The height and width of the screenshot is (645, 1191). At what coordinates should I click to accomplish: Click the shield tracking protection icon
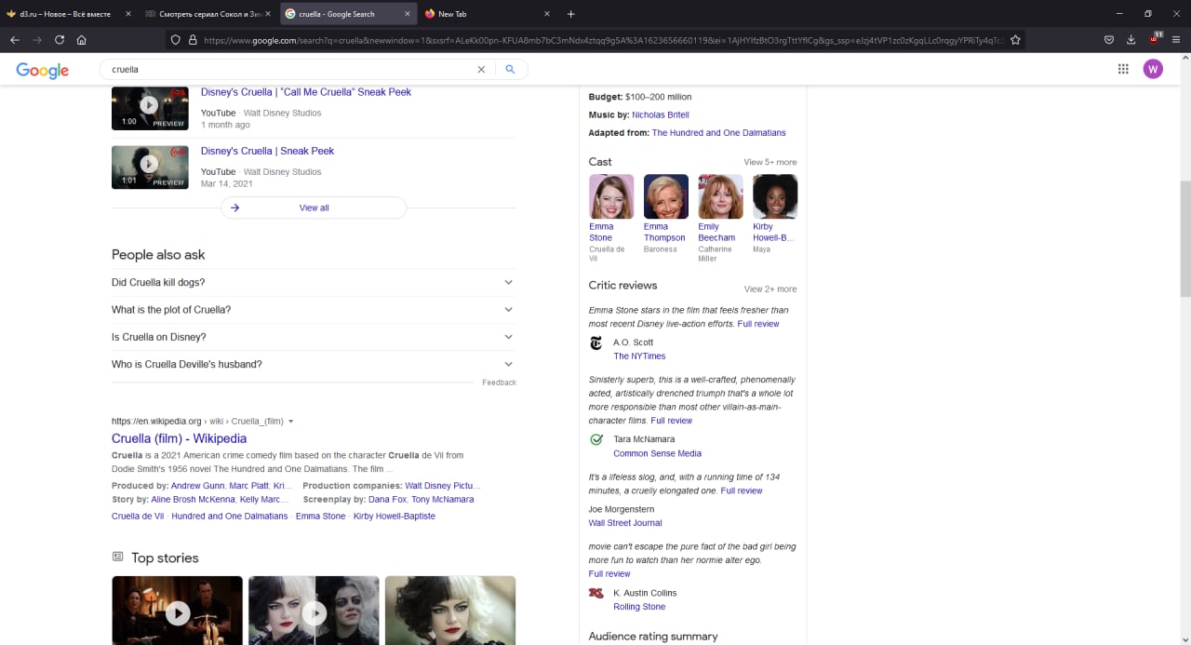[x=175, y=40]
